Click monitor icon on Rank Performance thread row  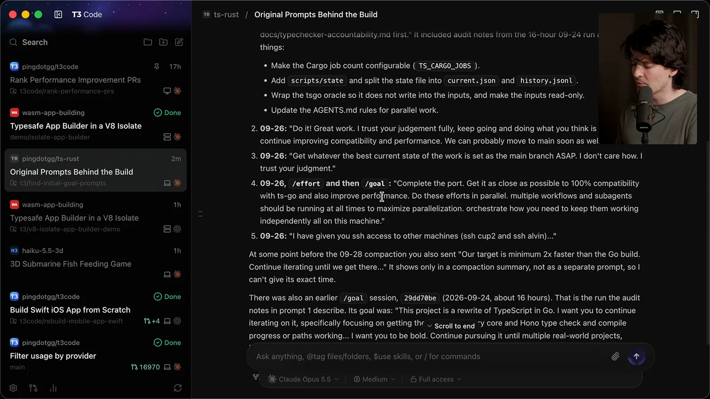167,91
